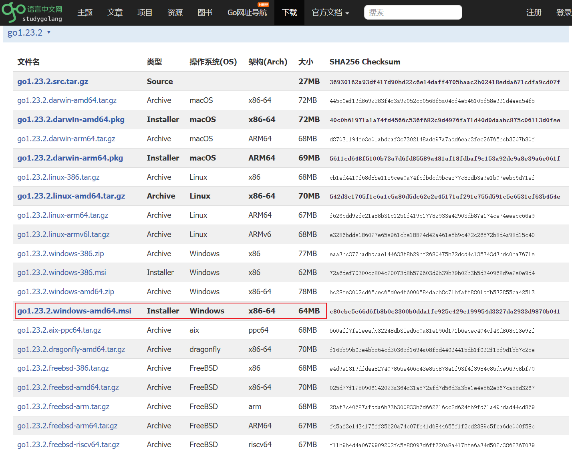Image resolution: width=572 pixels, height=454 pixels.
Task: Click the studygolang site logo
Action: pos(32,12)
